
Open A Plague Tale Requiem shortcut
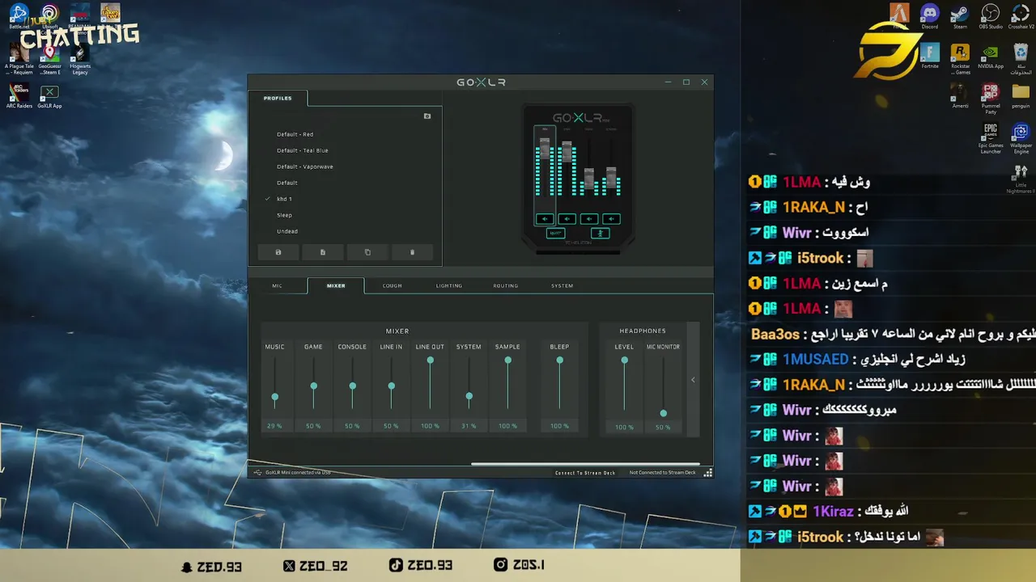pyautogui.click(x=19, y=58)
